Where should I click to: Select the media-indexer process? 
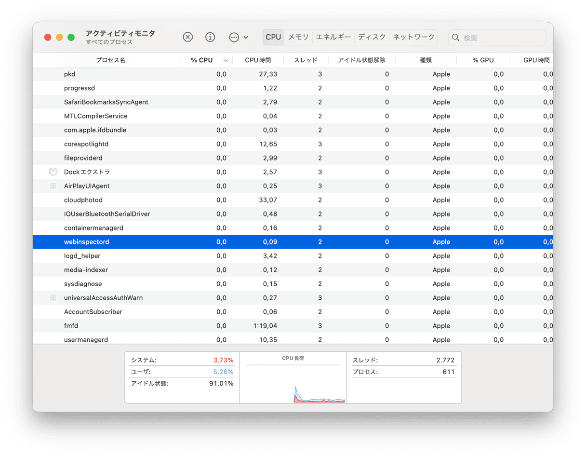[x=86, y=270]
